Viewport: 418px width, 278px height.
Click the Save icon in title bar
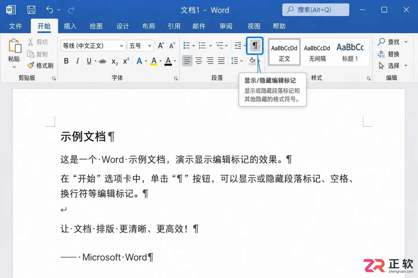click(31, 10)
